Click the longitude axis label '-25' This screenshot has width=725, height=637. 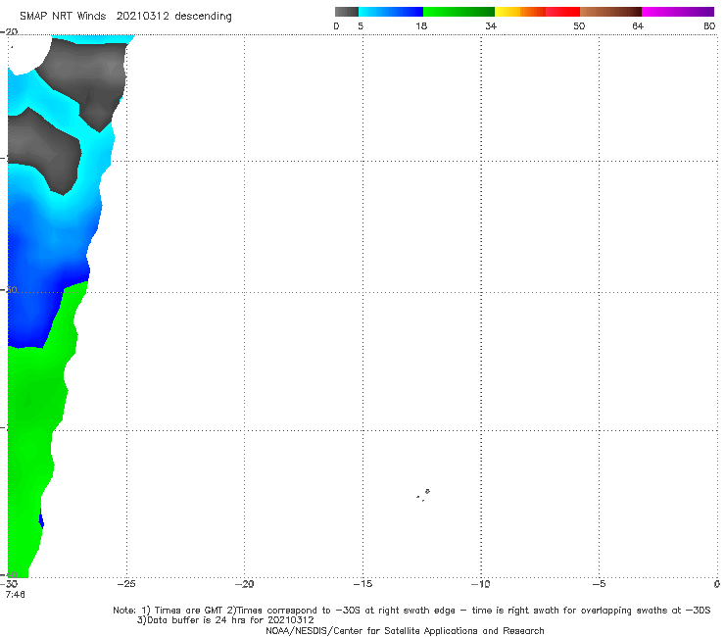(x=126, y=584)
